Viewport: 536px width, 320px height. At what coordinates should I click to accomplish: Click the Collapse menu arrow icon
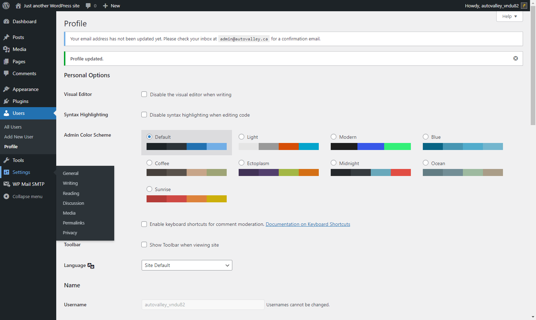pos(6,196)
